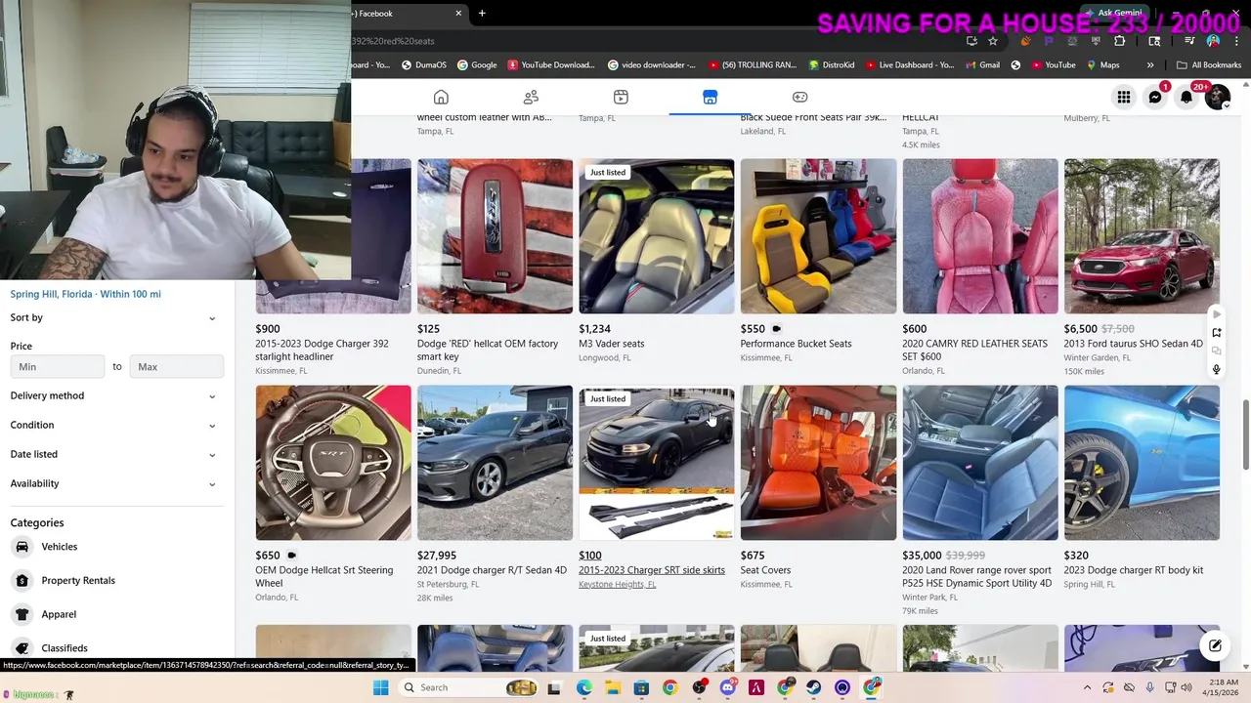This screenshot has width=1251, height=703.
Task: Click the new message pencil icon
Action: pyautogui.click(x=1215, y=645)
